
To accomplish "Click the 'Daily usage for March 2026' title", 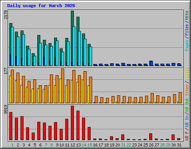I will 41,6.
